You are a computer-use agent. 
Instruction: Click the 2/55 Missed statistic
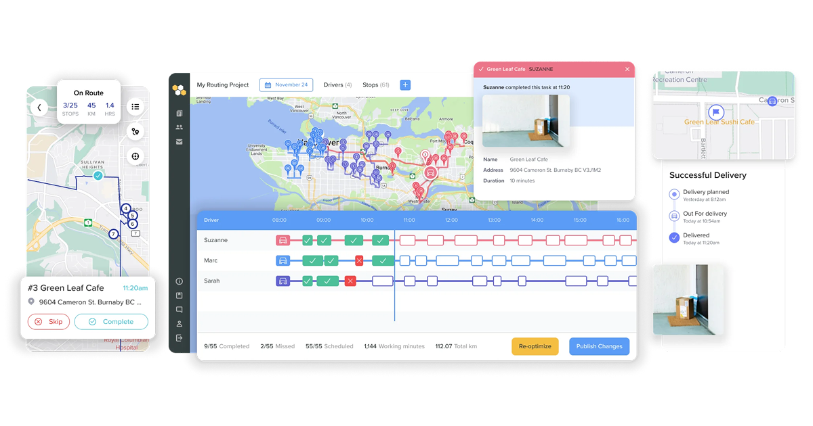click(277, 346)
